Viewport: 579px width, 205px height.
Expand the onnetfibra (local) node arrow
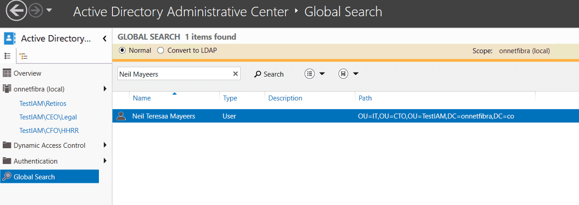105,89
